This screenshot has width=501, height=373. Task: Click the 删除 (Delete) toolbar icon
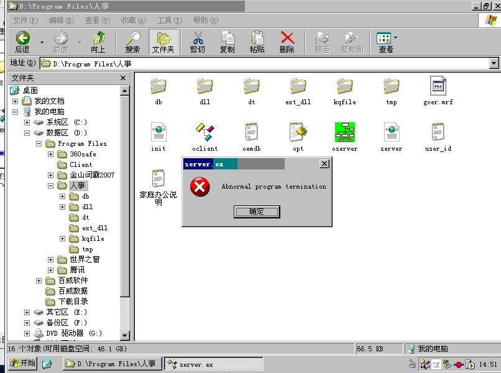pos(287,42)
